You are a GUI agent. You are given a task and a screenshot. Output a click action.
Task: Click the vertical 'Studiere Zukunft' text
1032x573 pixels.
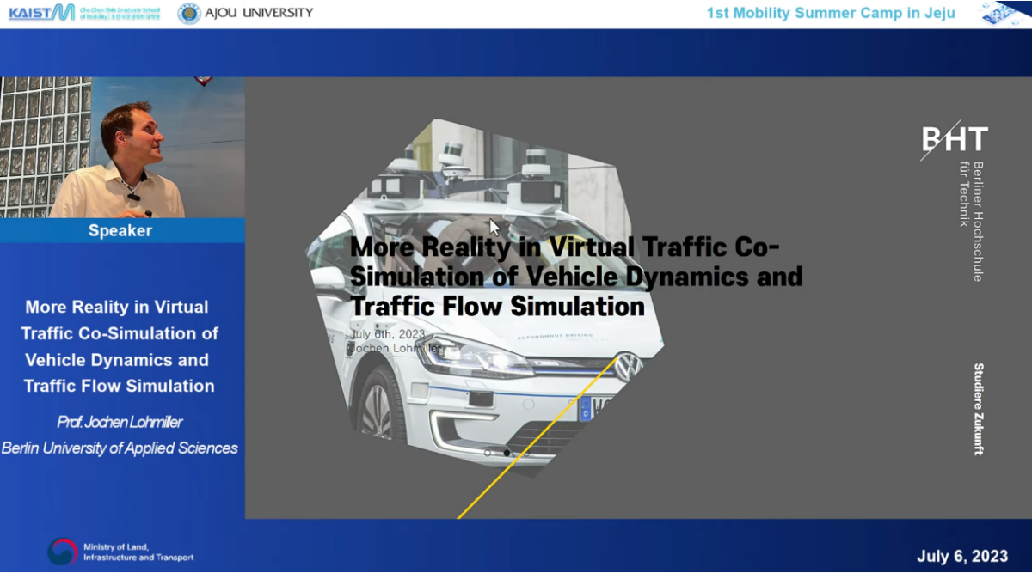[x=979, y=409]
